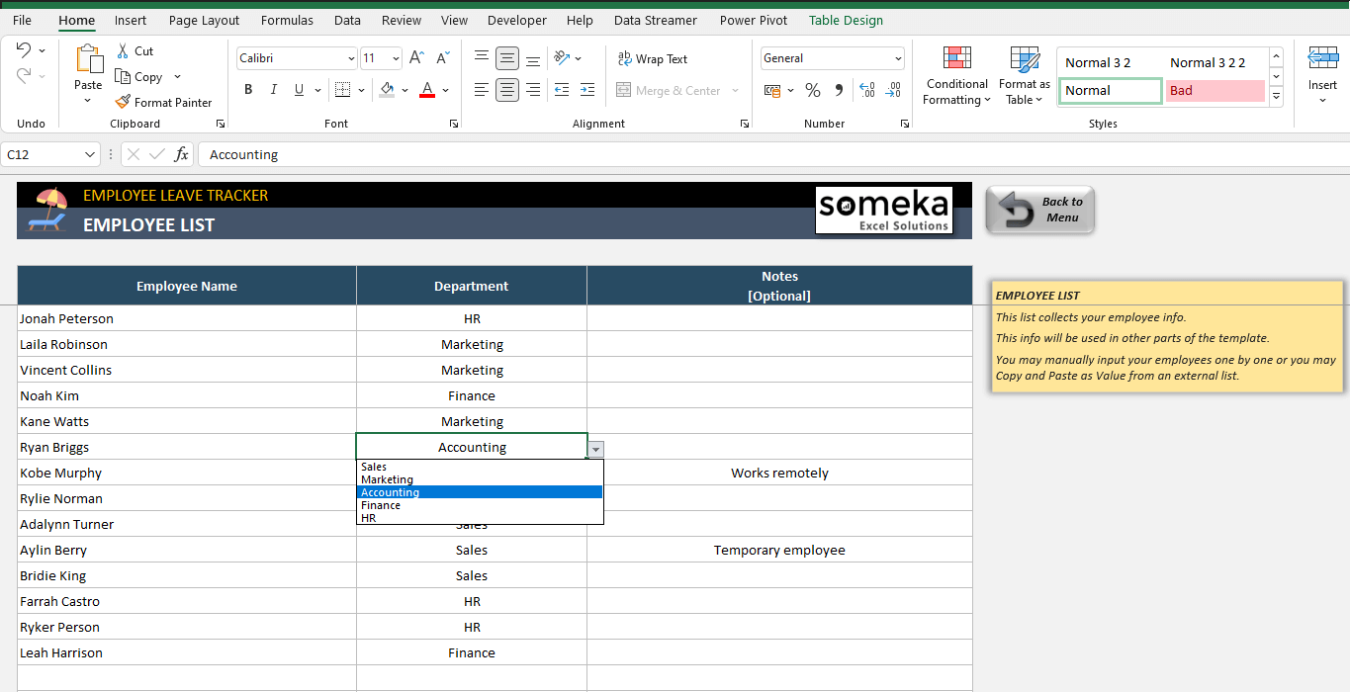The width and height of the screenshot is (1350, 692).
Task: Click the Paste clipboard icon
Action: (88, 60)
